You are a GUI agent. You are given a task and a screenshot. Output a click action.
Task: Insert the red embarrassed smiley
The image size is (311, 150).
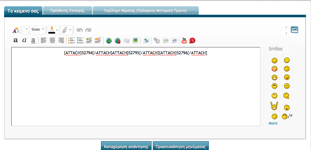click(x=275, y=69)
